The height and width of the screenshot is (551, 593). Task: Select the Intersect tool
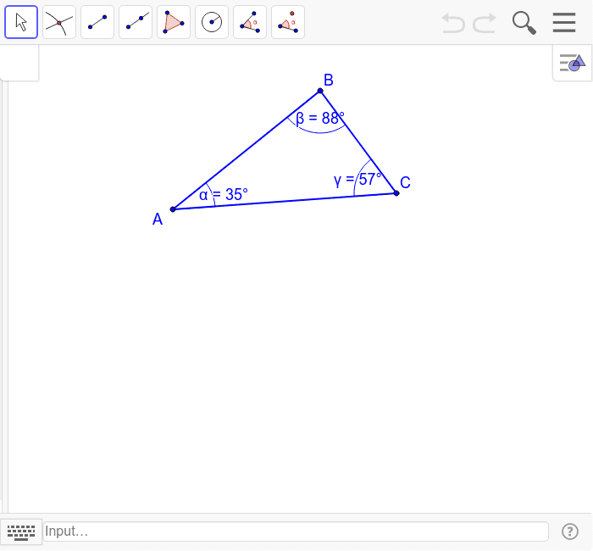coord(59,22)
